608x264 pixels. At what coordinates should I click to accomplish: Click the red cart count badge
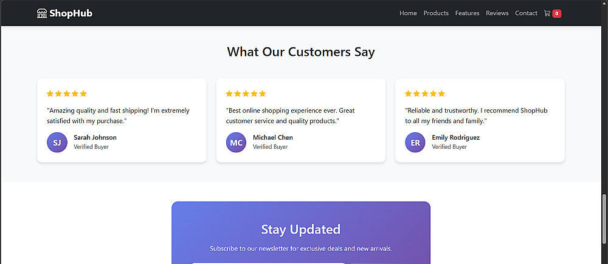[x=557, y=13]
